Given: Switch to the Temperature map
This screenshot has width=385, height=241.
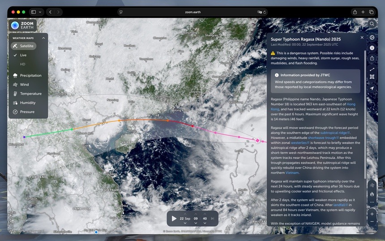Looking at the screenshot, I should pyautogui.click(x=30, y=94).
